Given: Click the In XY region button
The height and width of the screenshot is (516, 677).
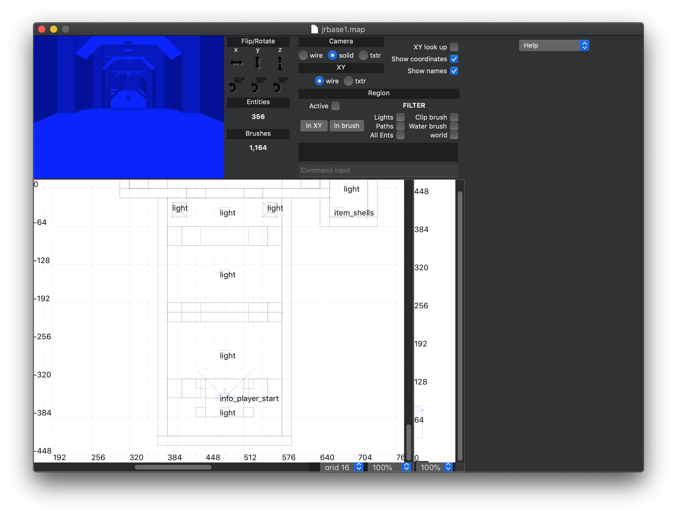Looking at the screenshot, I should (314, 126).
